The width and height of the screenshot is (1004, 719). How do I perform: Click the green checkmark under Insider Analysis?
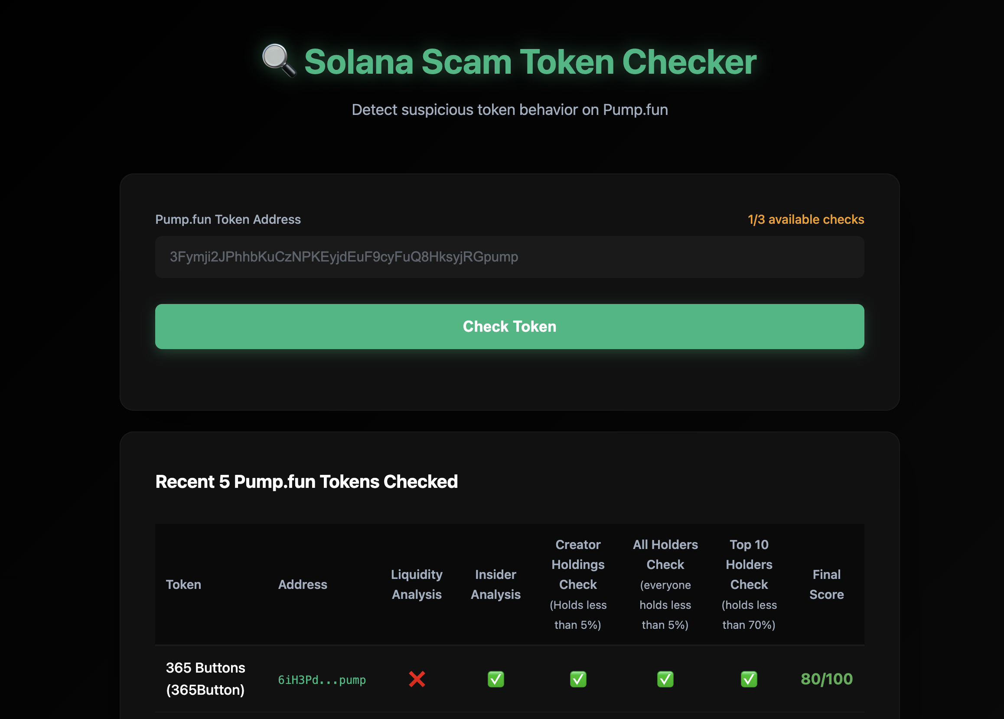coord(495,679)
